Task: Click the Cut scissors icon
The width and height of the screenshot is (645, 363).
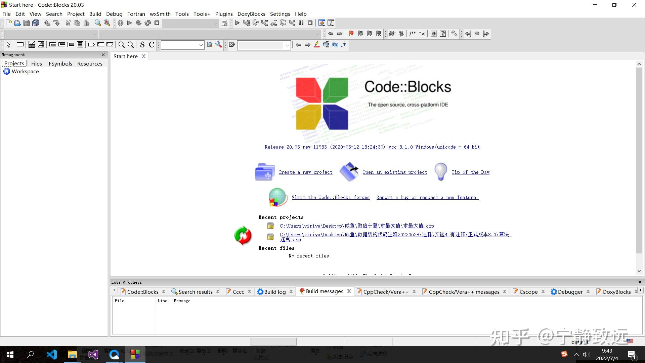Action: click(x=68, y=23)
